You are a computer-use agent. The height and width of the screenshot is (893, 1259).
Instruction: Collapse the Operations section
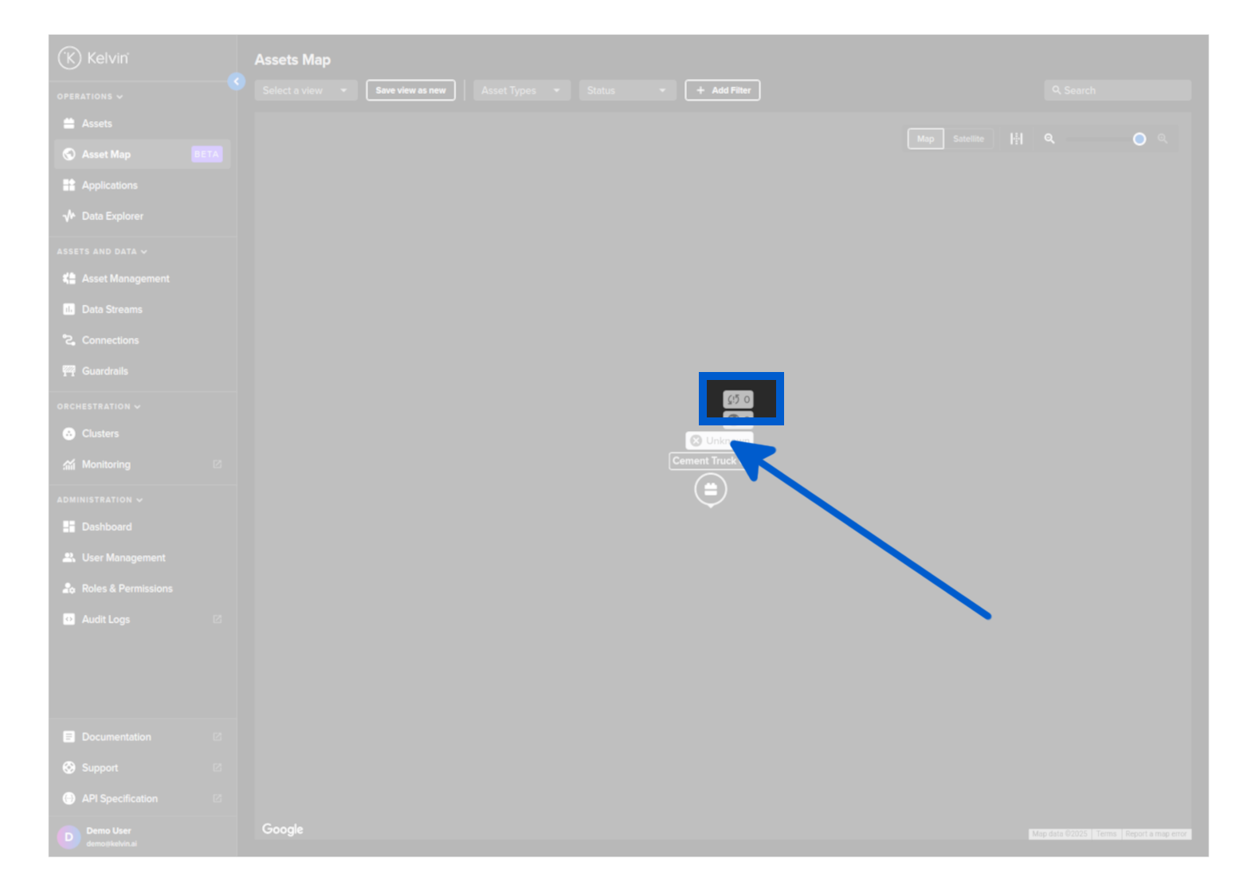coord(90,96)
